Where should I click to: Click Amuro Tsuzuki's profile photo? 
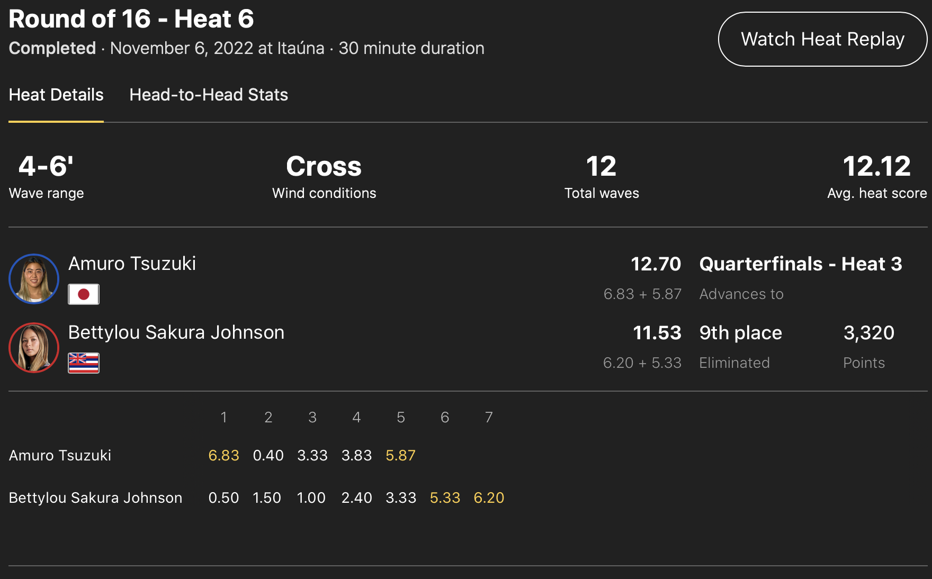[34, 279]
